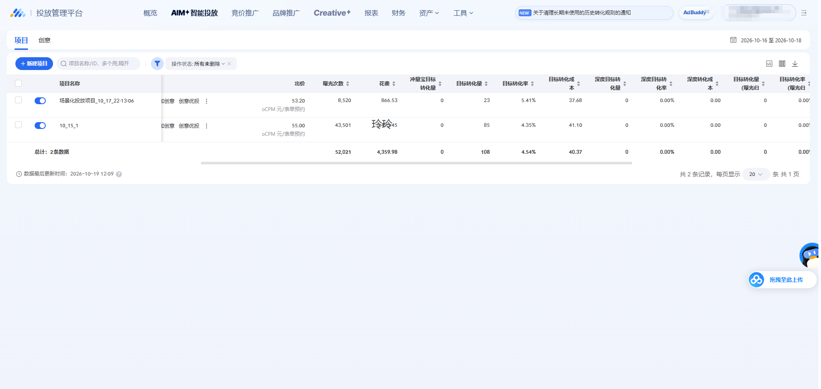Switch to 创意 tab

pos(44,40)
